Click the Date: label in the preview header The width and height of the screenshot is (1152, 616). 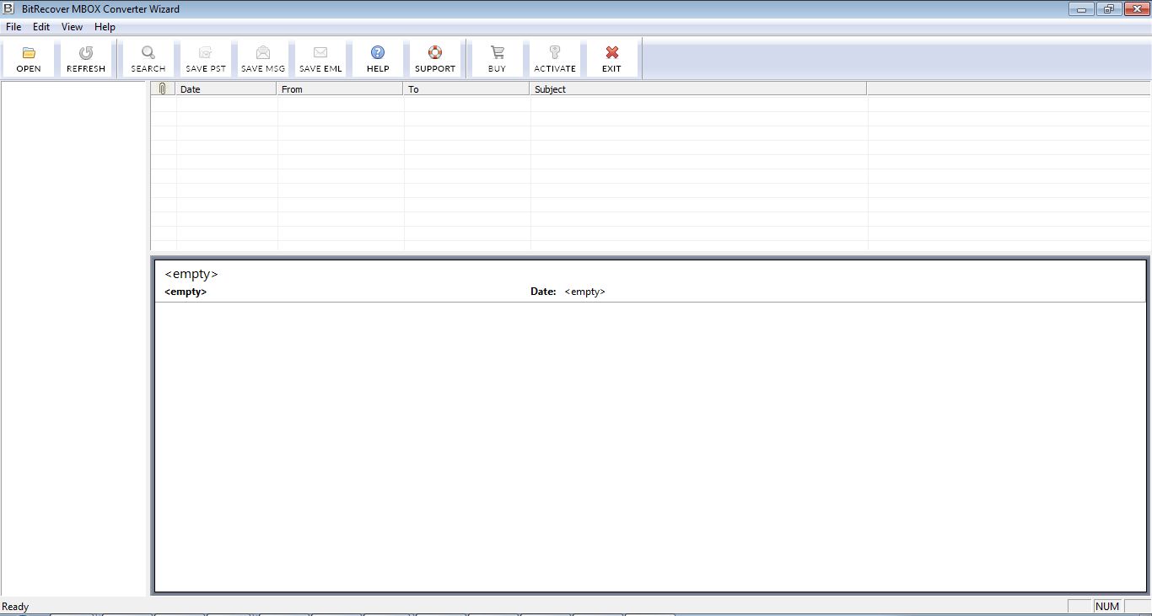click(543, 292)
